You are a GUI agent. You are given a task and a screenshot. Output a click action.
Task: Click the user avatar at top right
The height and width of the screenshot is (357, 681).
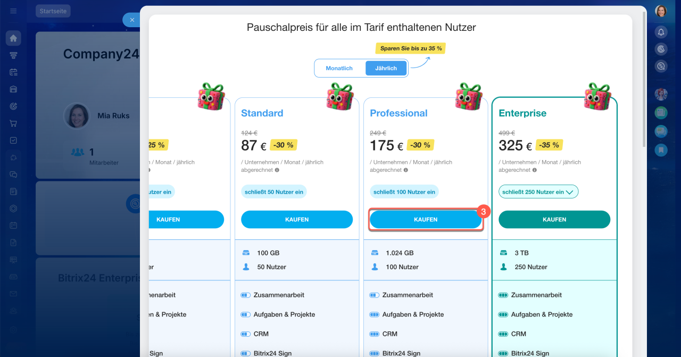661,11
